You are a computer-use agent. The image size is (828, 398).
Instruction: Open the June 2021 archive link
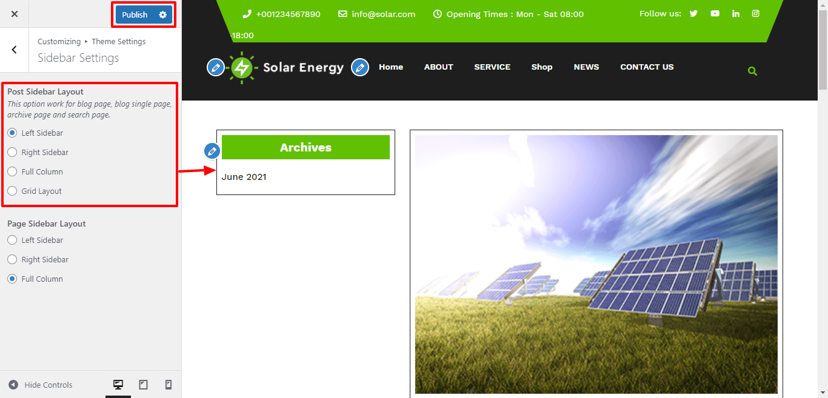click(x=244, y=177)
